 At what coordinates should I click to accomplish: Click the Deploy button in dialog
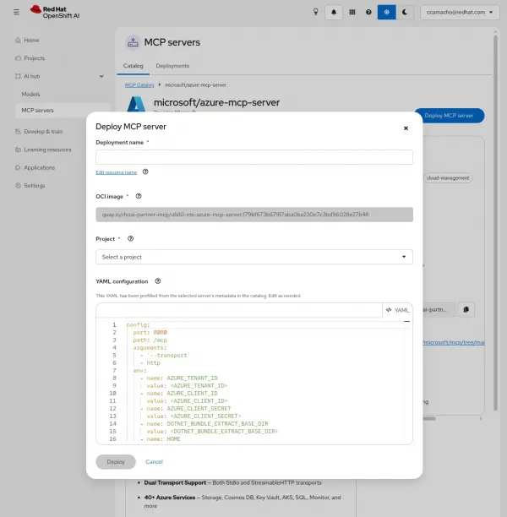click(x=116, y=462)
